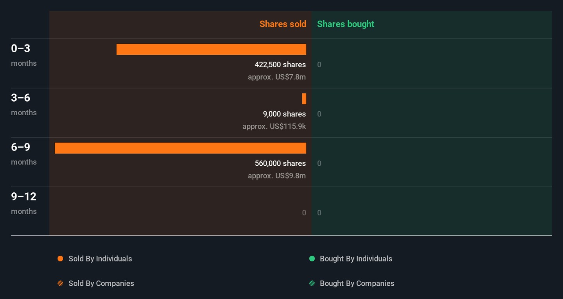
Task: Toggle the Bought By Companies legend label
Action: pos(357,283)
